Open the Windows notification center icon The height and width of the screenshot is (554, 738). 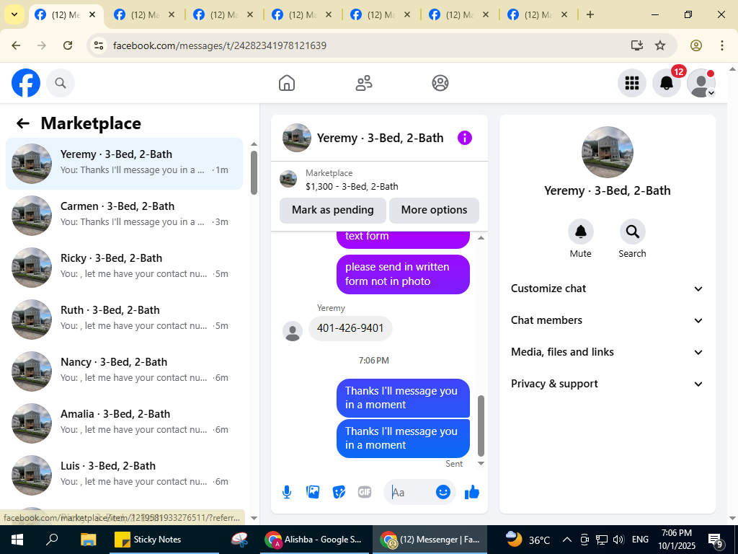click(x=715, y=540)
